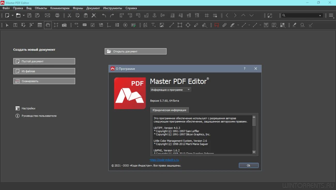Select the Radio button form field tool
The height and width of the screenshot is (190, 336).
click(125, 25)
